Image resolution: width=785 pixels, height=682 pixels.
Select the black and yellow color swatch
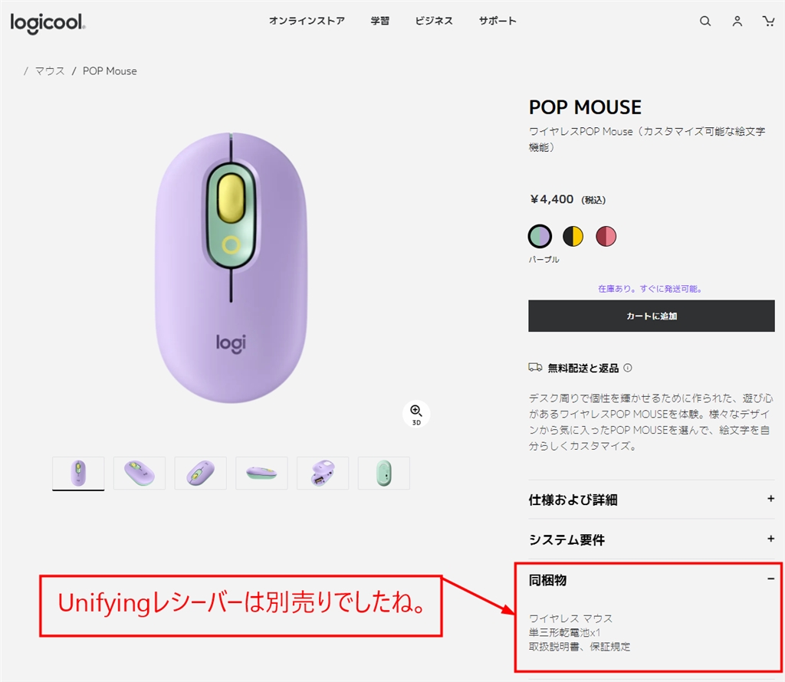(x=573, y=236)
